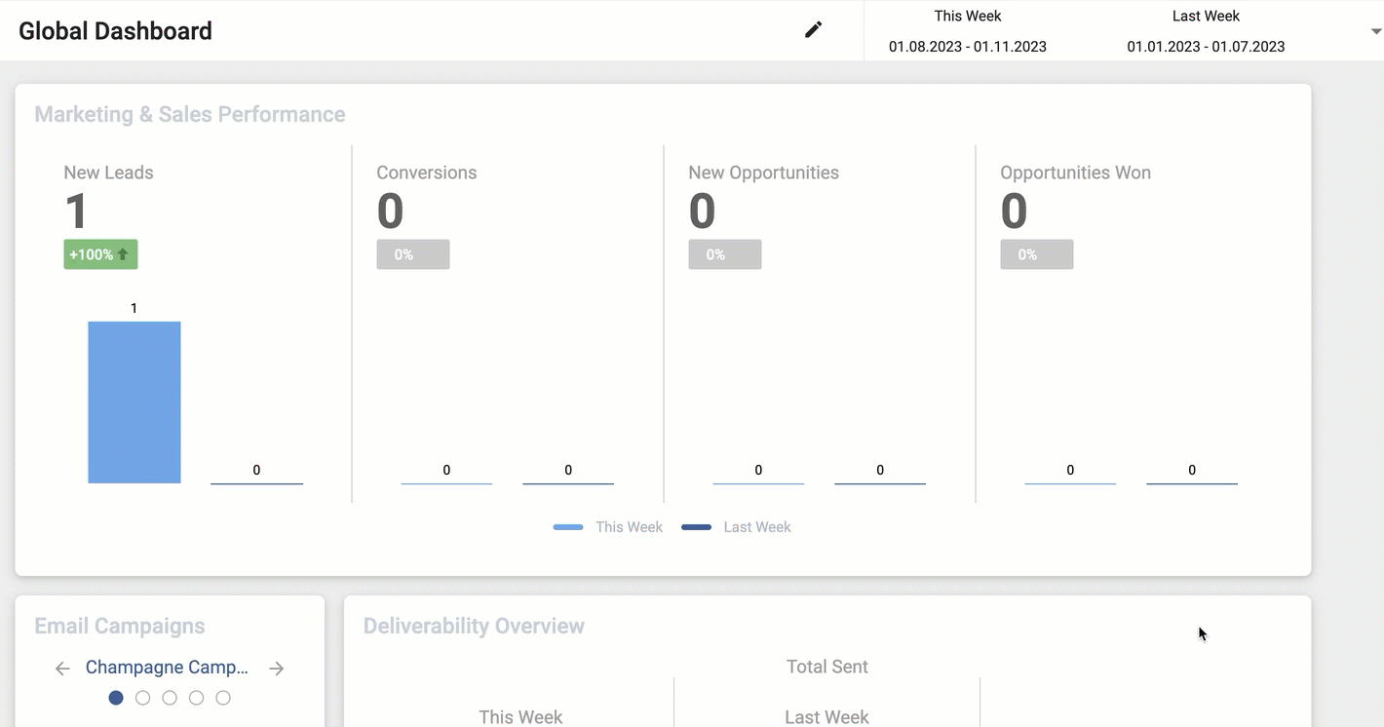Open the date range dropdown arrow
Screen dimensions: 1384x727
[1376, 31]
